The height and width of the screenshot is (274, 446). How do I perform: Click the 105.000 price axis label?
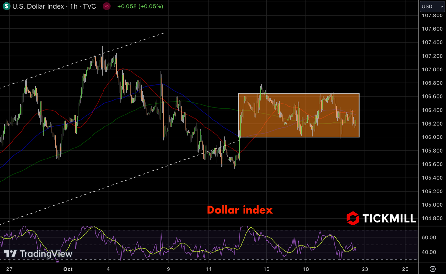pyautogui.click(x=432, y=205)
